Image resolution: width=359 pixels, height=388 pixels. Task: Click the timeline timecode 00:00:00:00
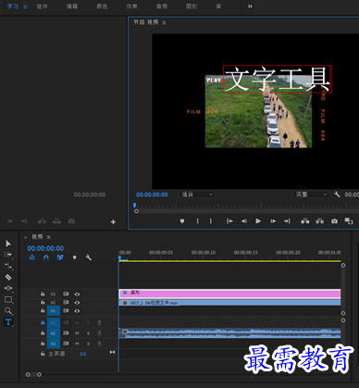(x=45, y=248)
